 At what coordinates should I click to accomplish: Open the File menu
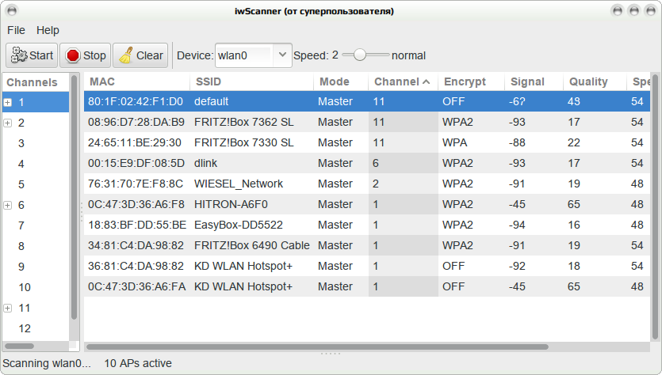tap(16, 30)
